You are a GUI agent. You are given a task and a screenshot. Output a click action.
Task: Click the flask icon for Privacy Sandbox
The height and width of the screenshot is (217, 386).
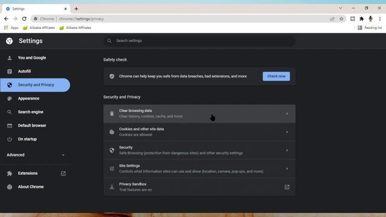112,187
